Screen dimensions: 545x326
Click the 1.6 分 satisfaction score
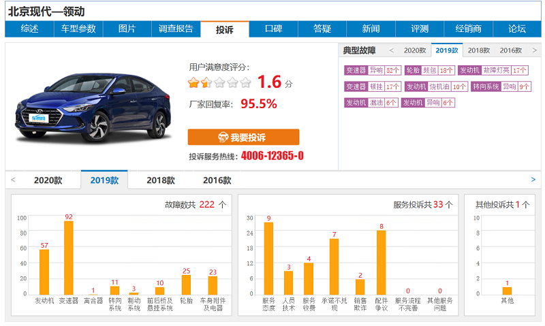point(275,82)
